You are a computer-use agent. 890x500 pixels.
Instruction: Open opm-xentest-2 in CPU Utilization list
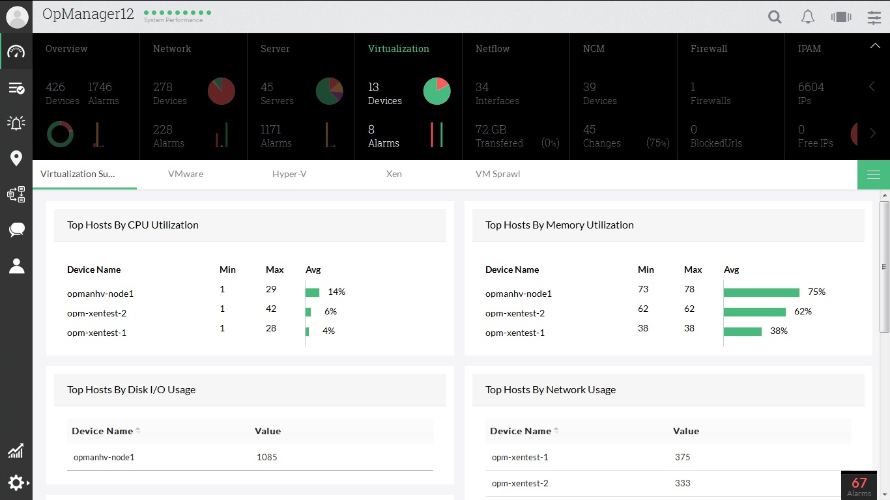(x=97, y=313)
